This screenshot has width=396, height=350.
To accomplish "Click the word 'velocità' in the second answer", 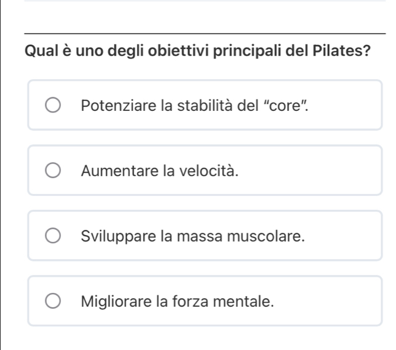I will (214, 171).
